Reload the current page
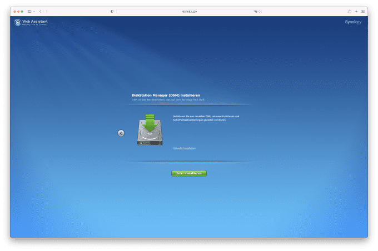Screen dimensions: 378x251 [x=260, y=11]
